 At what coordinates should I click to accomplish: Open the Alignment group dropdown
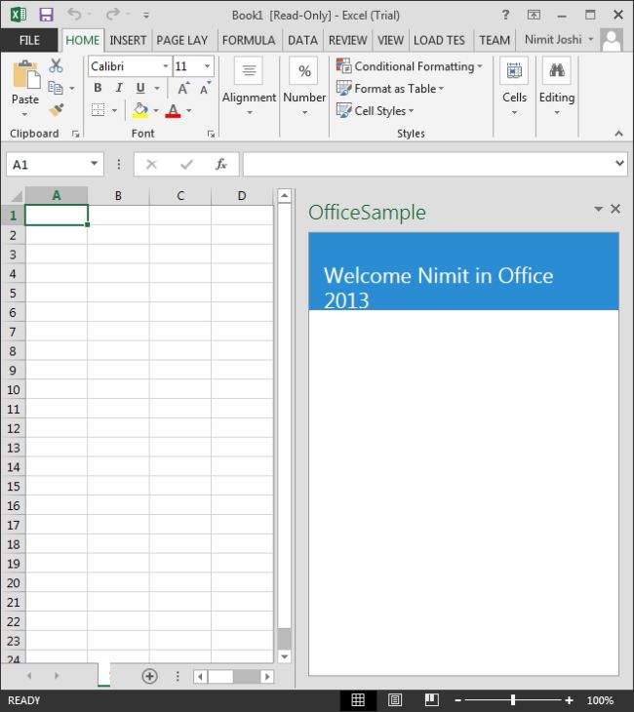[249, 86]
